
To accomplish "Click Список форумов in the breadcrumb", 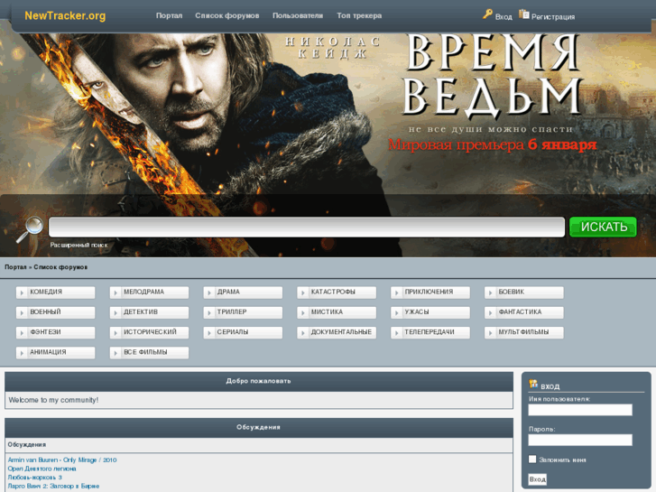I will coord(60,267).
